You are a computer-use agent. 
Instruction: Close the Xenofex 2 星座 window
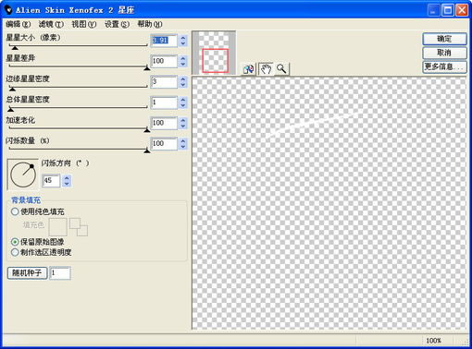(462, 10)
